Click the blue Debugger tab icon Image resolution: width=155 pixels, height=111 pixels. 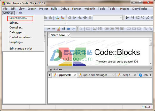pos(140,75)
